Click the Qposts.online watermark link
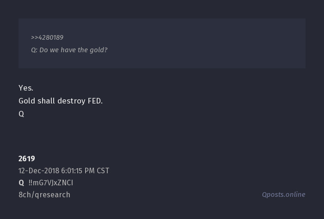Image resolution: width=324 pixels, height=219 pixels. pyautogui.click(x=283, y=195)
